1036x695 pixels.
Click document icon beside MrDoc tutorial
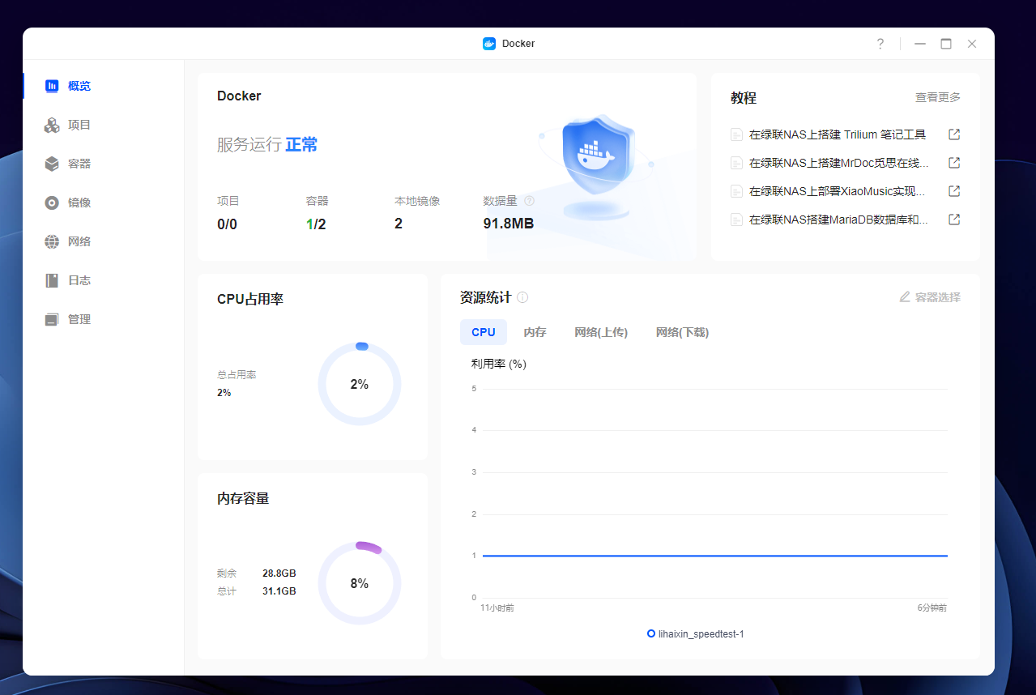pyautogui.click(x=736, y=163)
